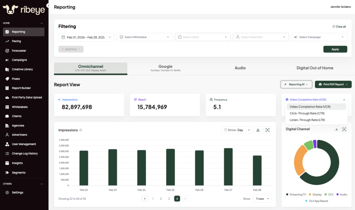The height and width of the screenshot is (210, 355).
Task: Change the Show: Day interval dropdown
Action: point(237,130)
